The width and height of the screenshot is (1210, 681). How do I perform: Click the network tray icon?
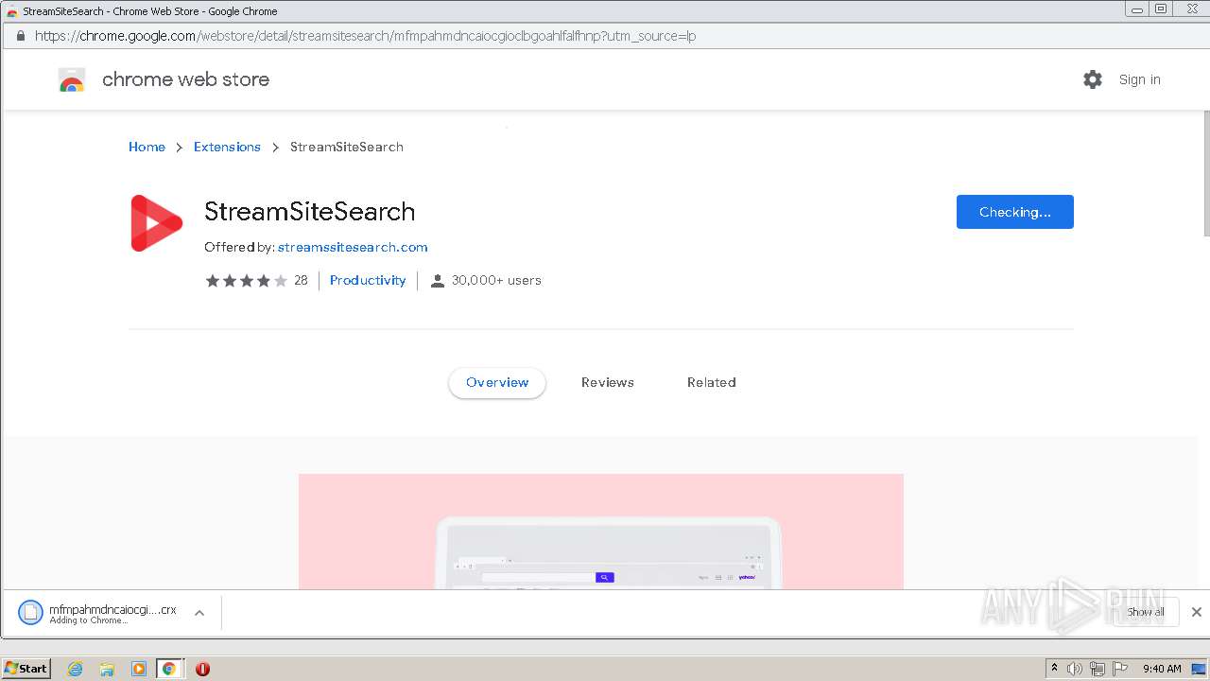coord(1098,669)
